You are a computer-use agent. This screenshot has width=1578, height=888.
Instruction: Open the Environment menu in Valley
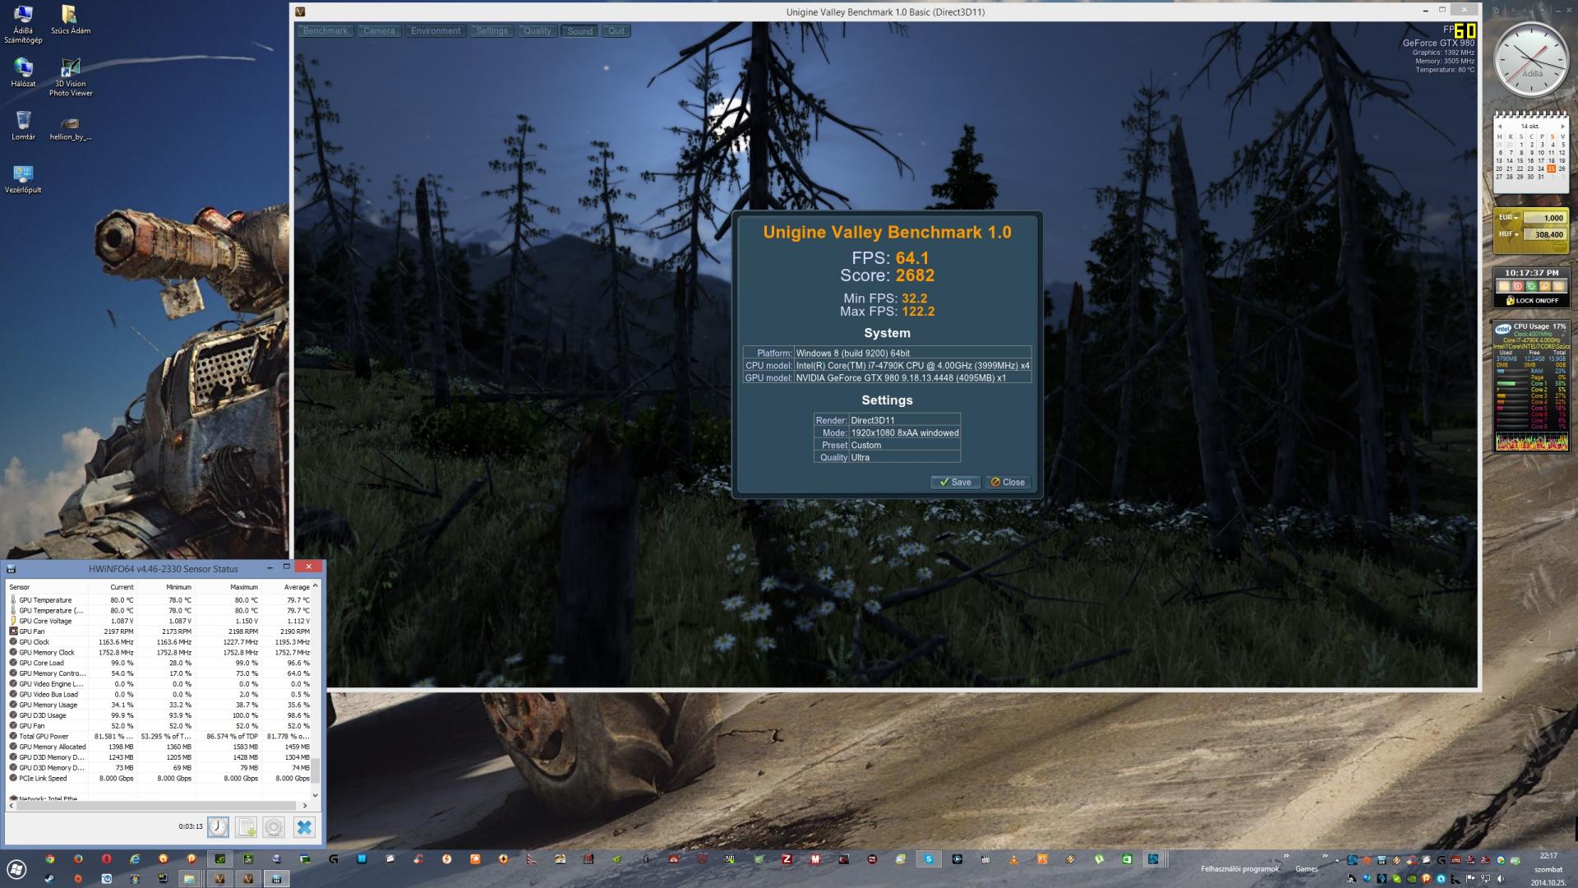click(x=436, y=30)
